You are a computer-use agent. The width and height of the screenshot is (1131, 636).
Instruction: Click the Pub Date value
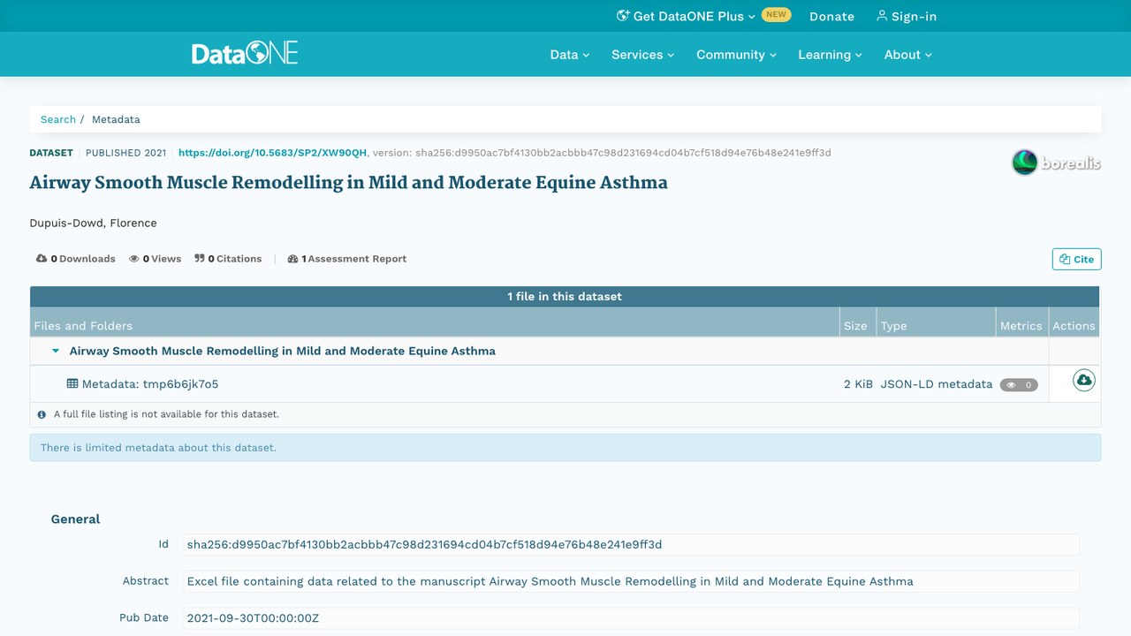coord(631,618)
